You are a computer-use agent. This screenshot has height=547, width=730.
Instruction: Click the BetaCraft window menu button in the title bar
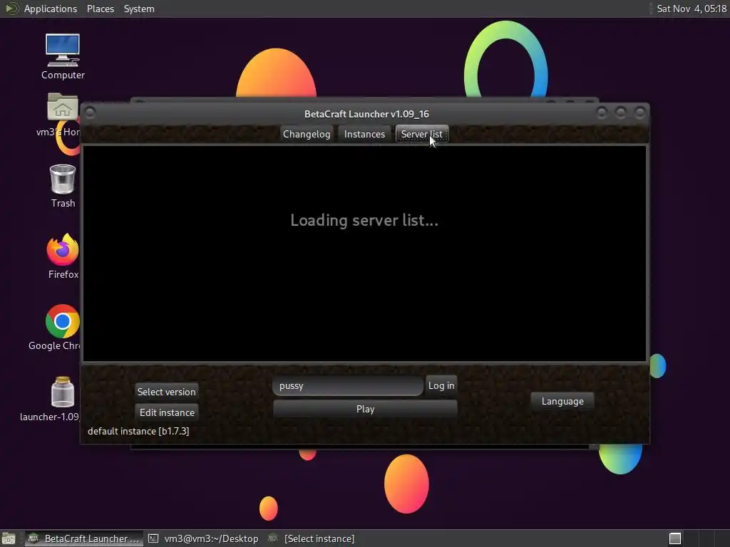(x=91, y=113)
